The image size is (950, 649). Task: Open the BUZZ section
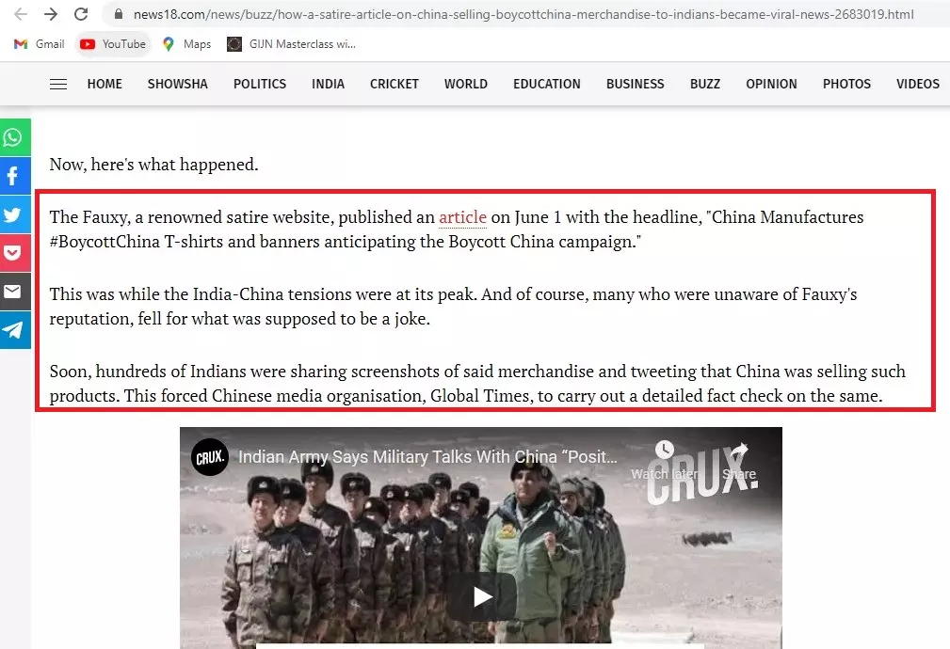point(705,84)
